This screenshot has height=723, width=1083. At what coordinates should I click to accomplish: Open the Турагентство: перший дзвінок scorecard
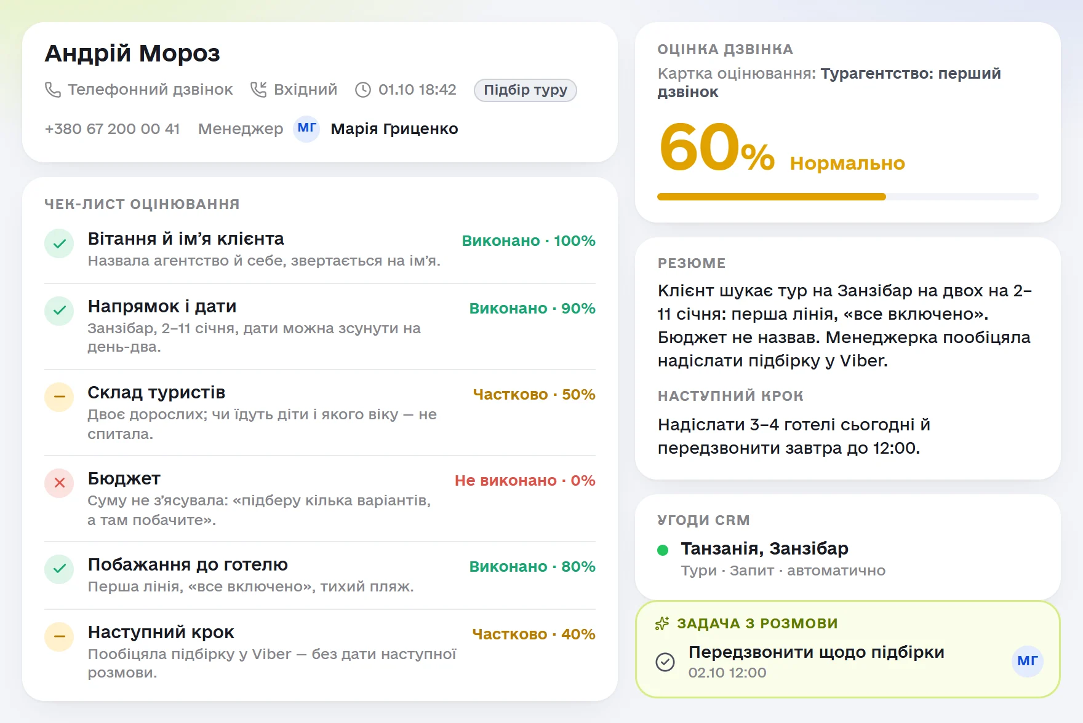click(x=829, y=82)
